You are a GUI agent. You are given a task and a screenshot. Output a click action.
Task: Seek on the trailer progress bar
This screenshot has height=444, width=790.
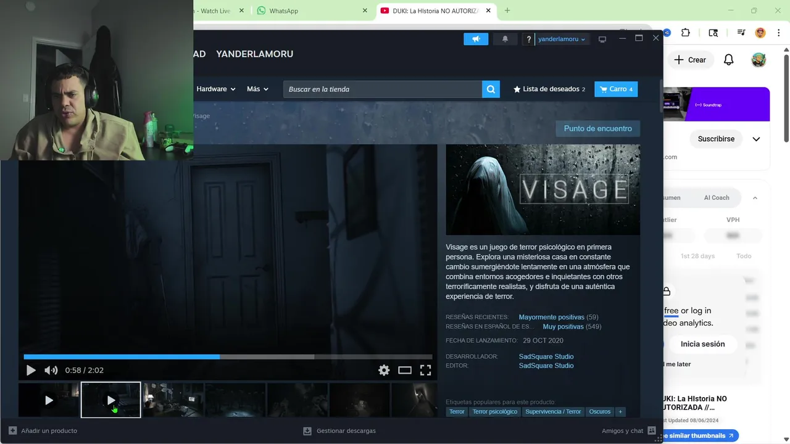click(x=228, y=356)
